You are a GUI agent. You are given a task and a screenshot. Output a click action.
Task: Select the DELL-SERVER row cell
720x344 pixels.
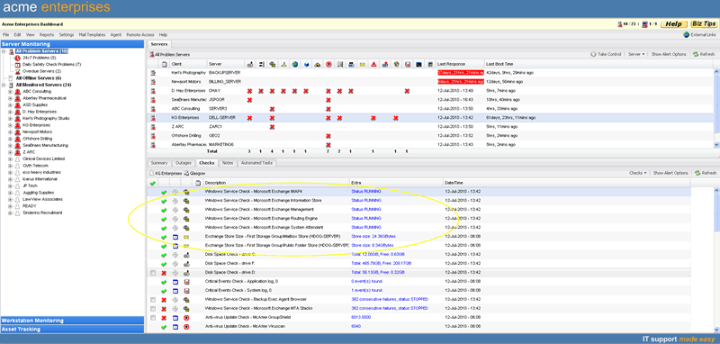pyautogui.click(x=221, y=118)
